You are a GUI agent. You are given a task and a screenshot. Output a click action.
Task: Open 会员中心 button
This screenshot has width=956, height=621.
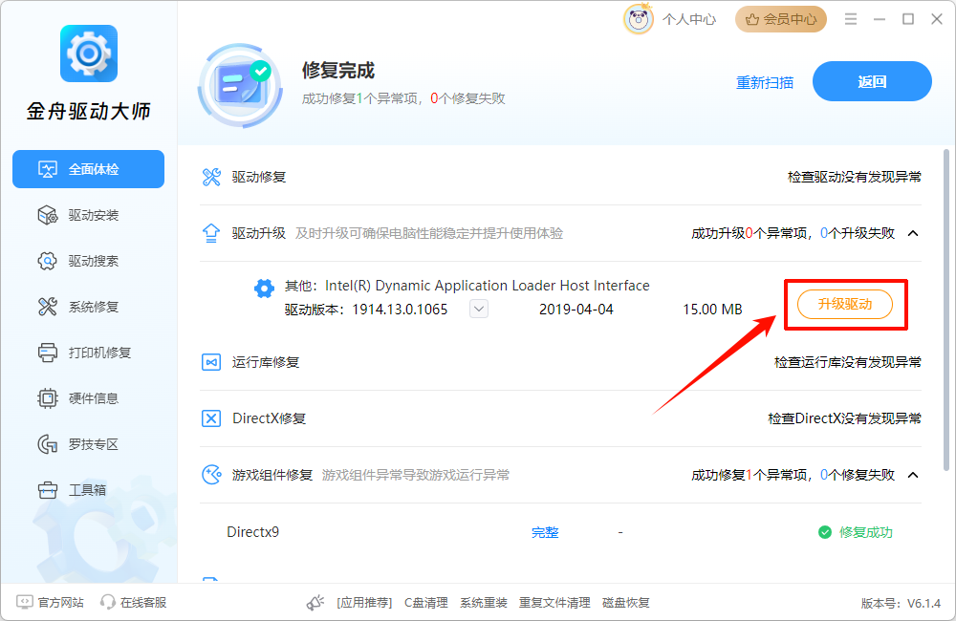coord(781,19)
